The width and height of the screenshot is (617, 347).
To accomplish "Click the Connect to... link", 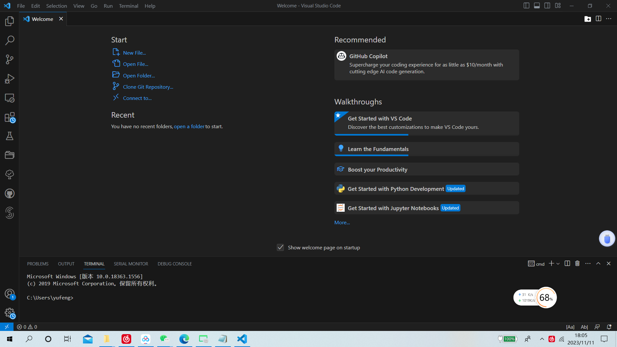I will (x=137, y=98).
